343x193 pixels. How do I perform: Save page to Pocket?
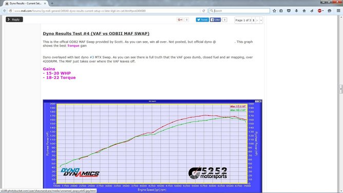click(289, 11)
